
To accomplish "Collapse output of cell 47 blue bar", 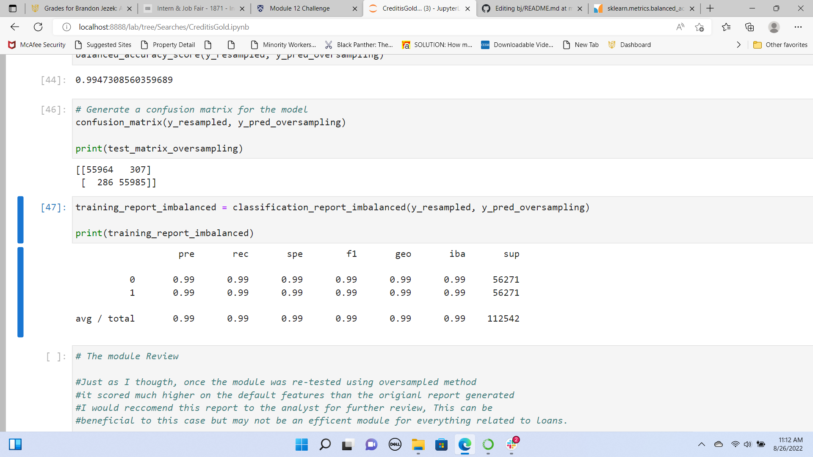I will [x=20, y=292].
